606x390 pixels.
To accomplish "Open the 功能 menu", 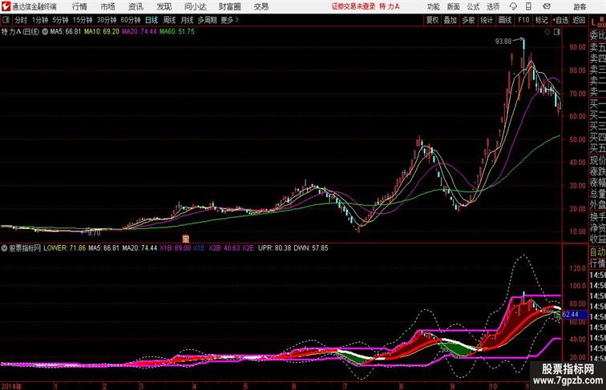I will [x=433, y=6].
